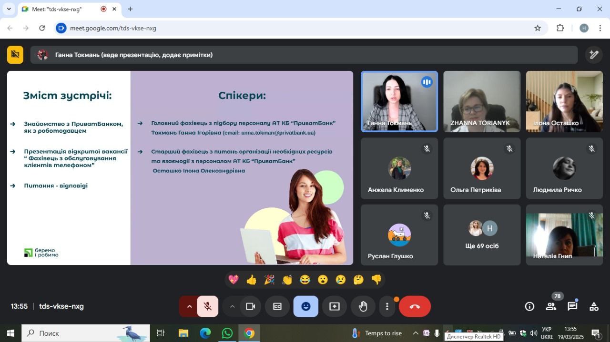Go back in browser history
Image resolution: width=610 pixels, height=342 pixels.
click(10, 28)
